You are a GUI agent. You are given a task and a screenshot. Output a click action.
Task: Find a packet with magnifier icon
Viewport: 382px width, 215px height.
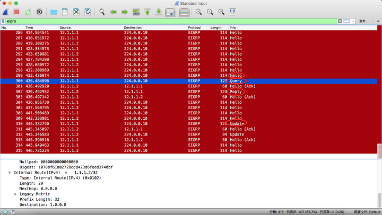click(102, 12)
